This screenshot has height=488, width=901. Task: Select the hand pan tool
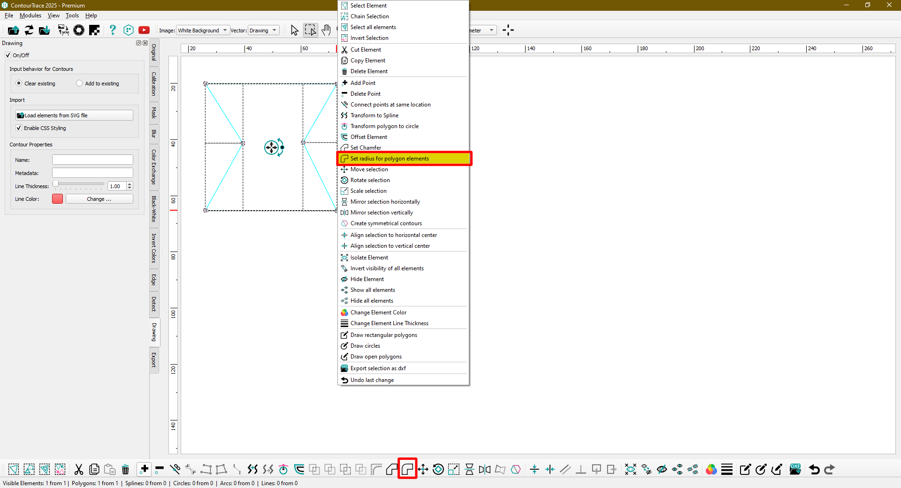point(326,30)
